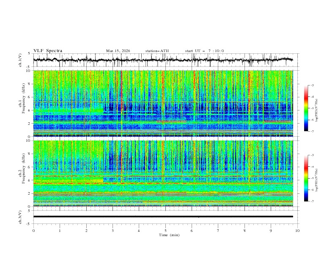Click the ch.2 spectrogram panel
Screen dimensions: 335x259
click(x=163, y=174)
